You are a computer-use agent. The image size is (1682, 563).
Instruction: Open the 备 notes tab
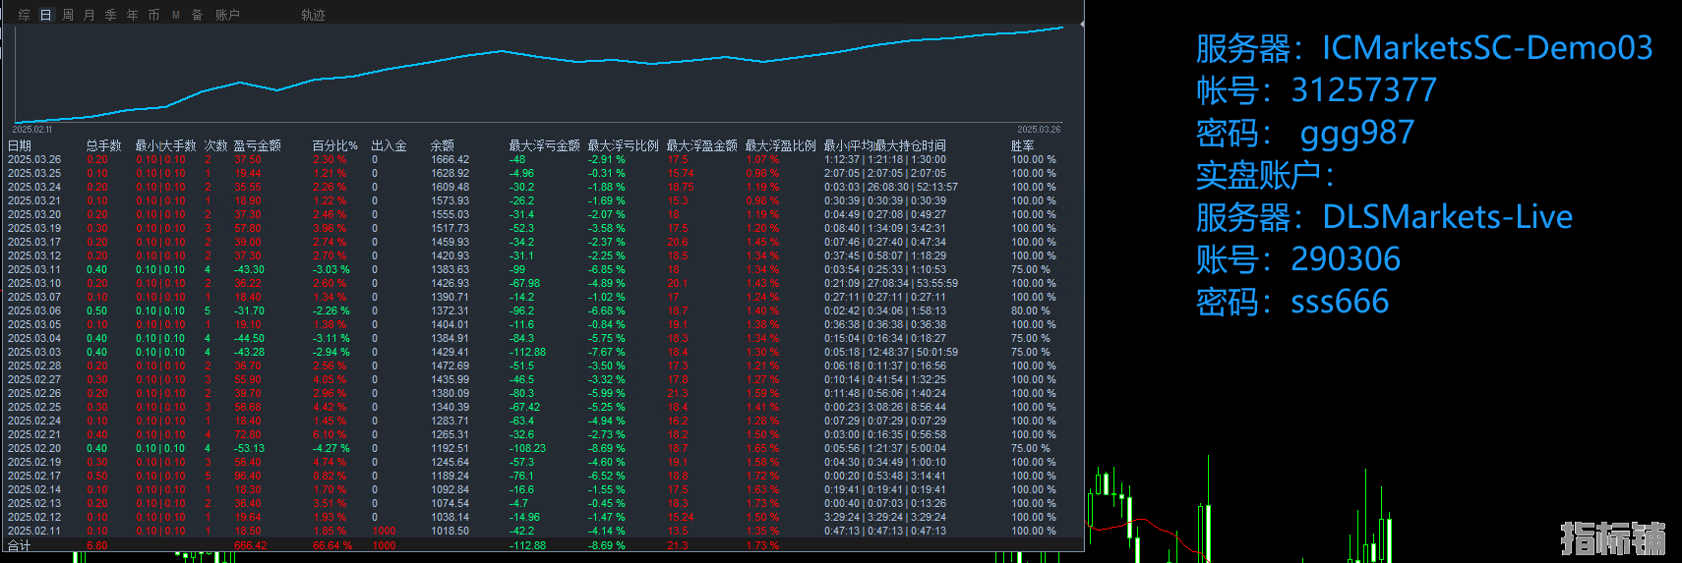coord(198,15)
